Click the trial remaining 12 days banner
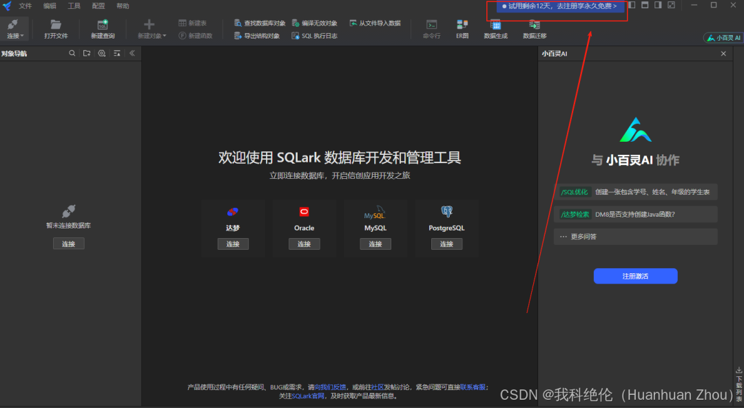Image resolution: width=744 pixels, height=408 pixels. click(560, 6)
